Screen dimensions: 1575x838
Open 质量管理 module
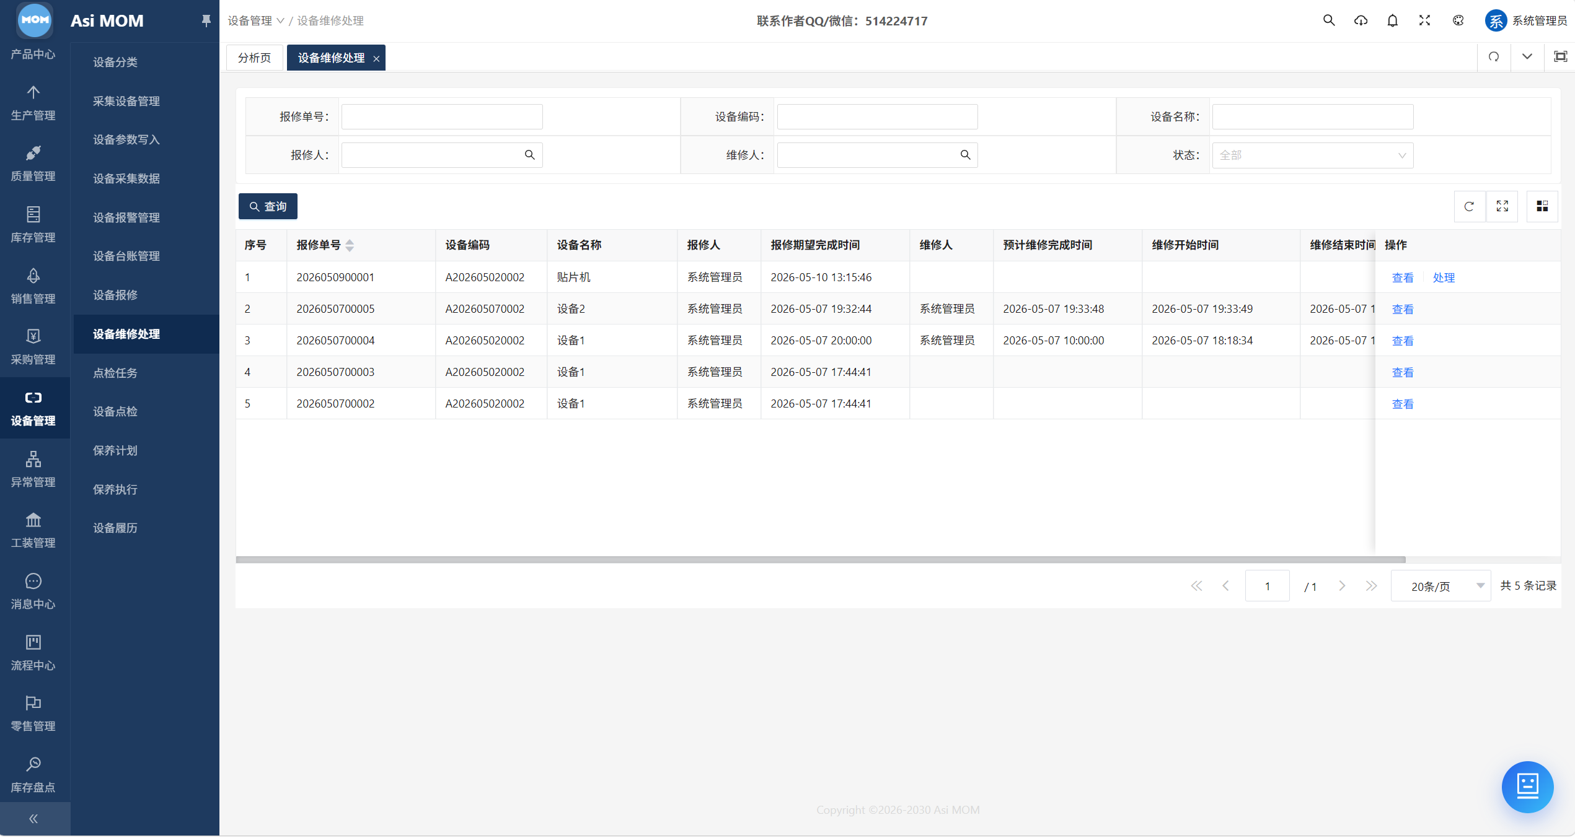33,164
